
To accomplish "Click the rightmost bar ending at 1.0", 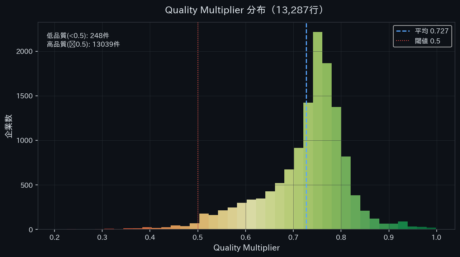I will 431,228.
